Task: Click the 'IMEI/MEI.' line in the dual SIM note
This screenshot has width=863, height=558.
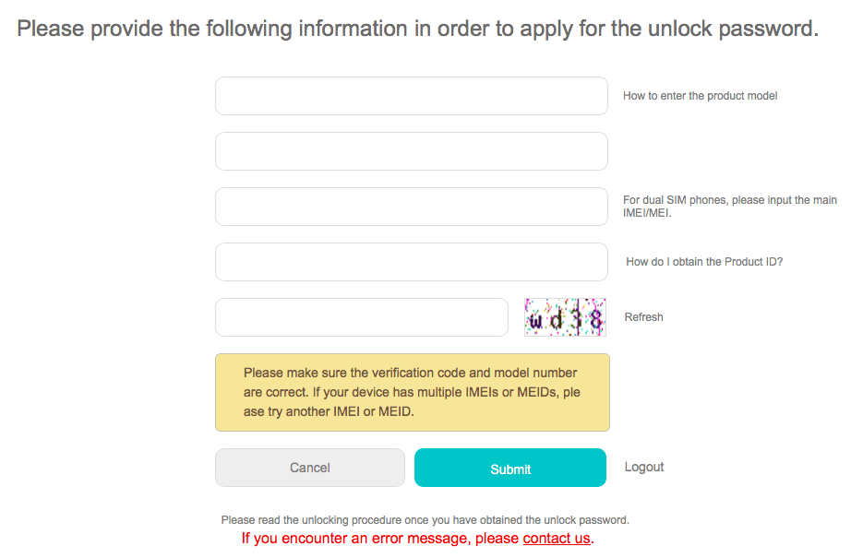Action: pyautogui.click(x=646, y=213)
